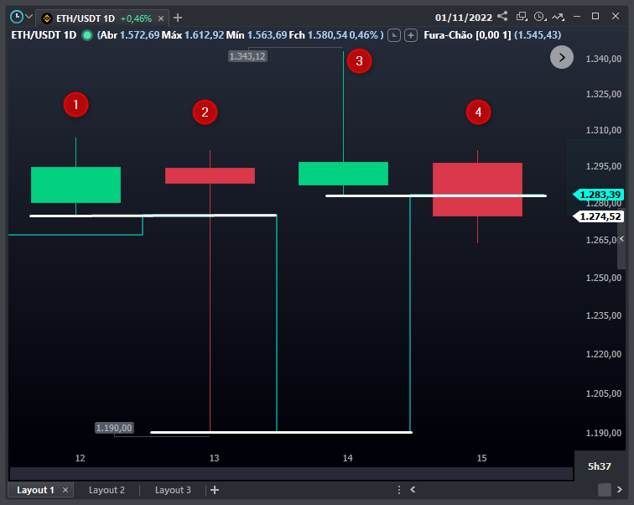Image resolution: width=634 pixels, height=505 pixels.
Task: Expand the right panel with arrow button
Action: [x=562, y=57]
